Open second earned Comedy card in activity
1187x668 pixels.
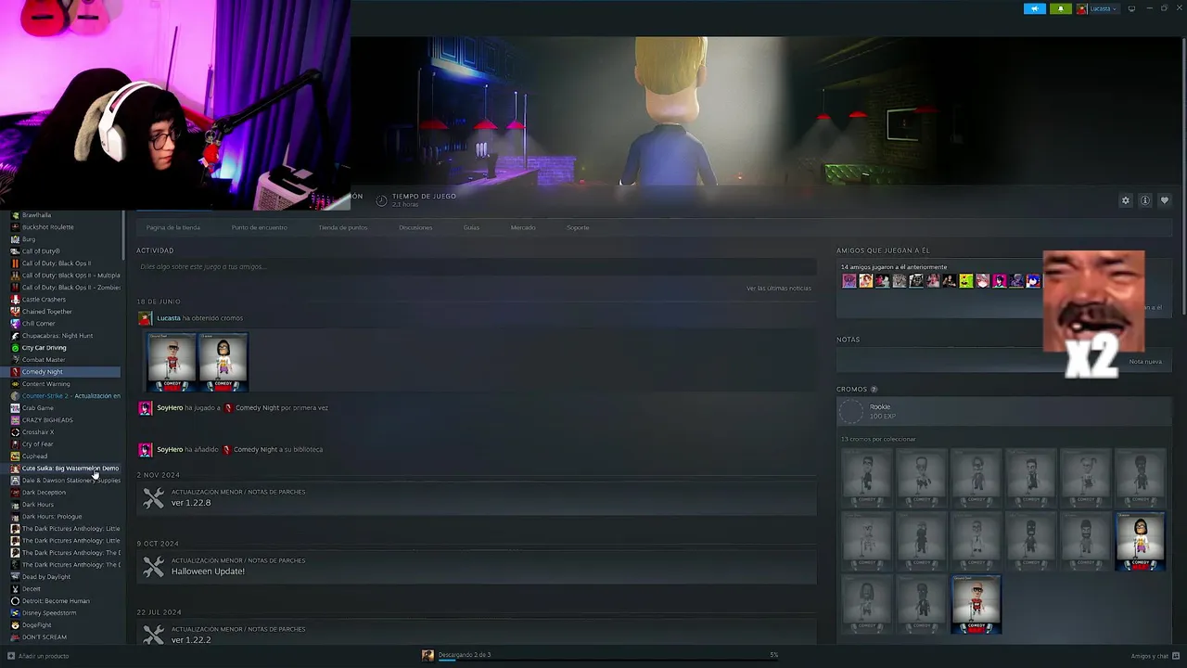pyautogui.click(x=223, y=361)
